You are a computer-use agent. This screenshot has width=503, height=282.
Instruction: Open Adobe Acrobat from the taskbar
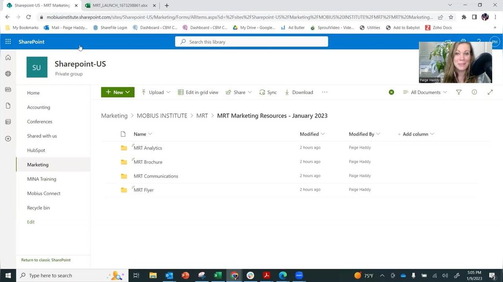(x=267, y=275)
